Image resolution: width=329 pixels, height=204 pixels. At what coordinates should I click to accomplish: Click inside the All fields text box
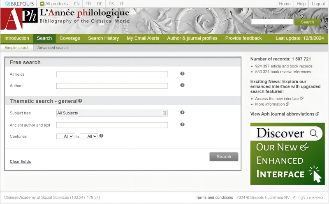point(112,74)
